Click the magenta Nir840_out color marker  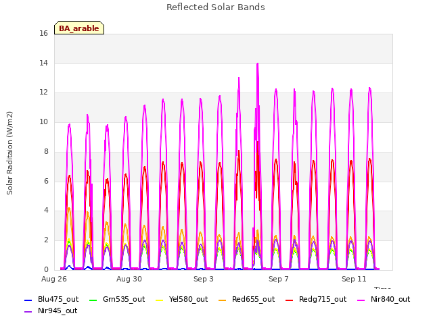coord(361,300)
